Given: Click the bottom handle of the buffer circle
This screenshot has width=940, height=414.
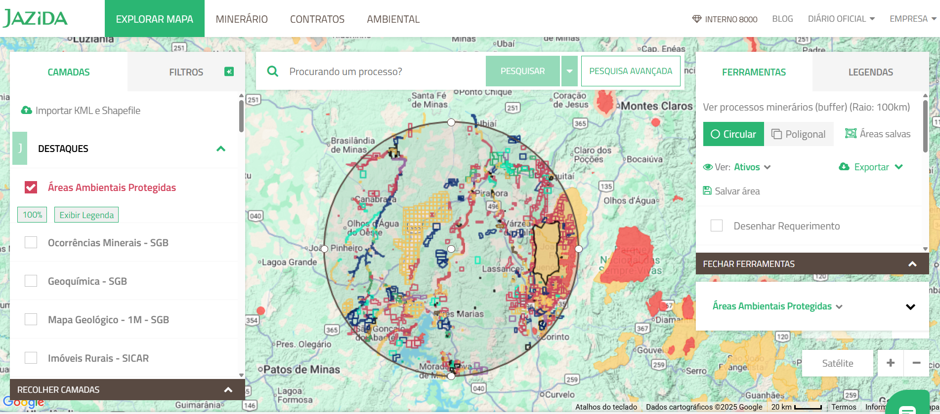Looking at the screenshot, I should 451,376.
